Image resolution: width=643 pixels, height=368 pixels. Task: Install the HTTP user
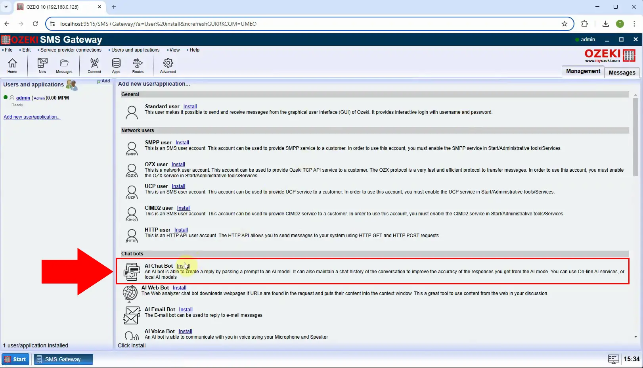point(181,230)
